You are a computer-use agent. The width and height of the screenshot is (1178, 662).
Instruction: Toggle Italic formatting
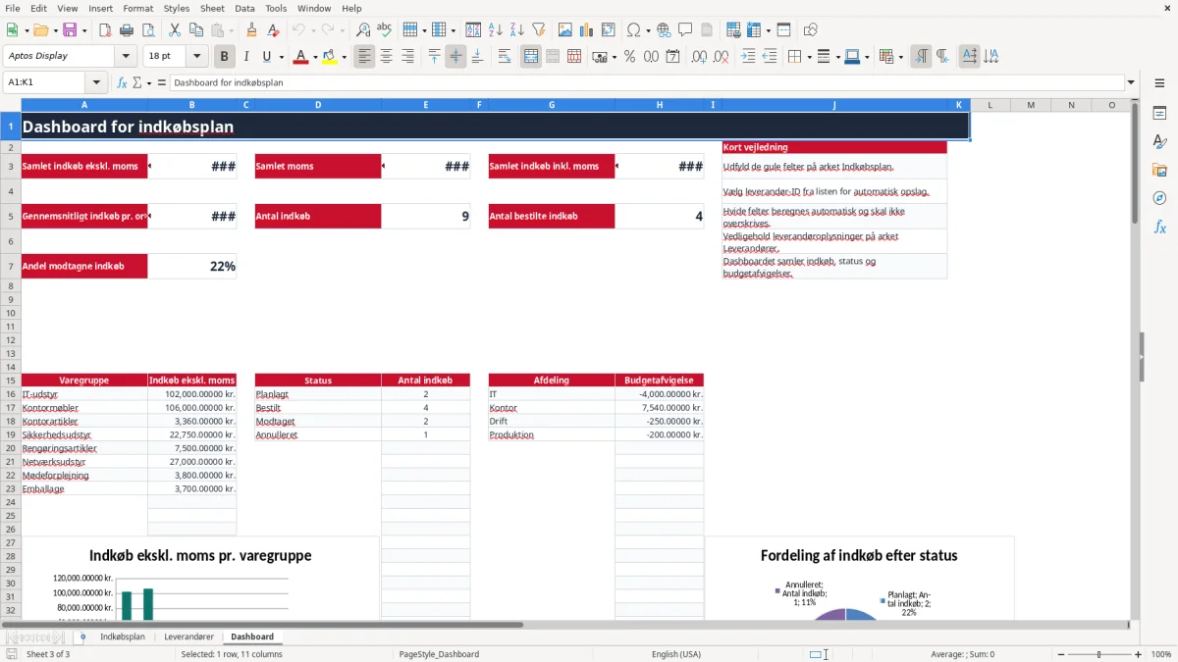pyautogui.click(x=245, y=57)
